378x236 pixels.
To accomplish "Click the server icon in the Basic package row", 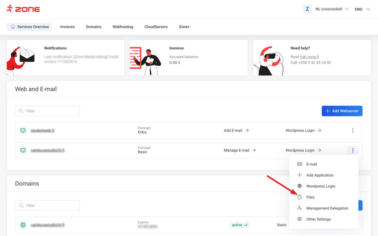I will click(23, 150).
